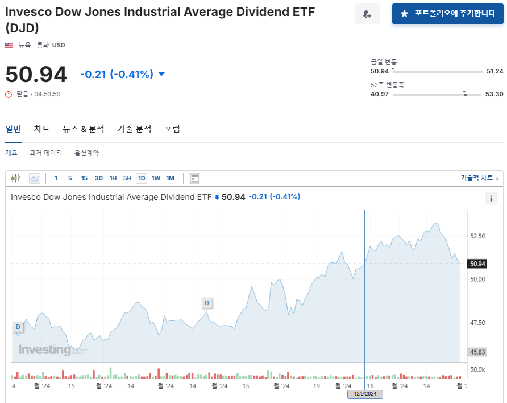Select the 개요 sub-tab

11,153
